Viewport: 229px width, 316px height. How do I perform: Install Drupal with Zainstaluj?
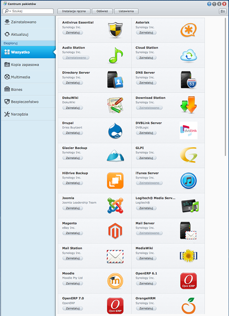point(73,133)
